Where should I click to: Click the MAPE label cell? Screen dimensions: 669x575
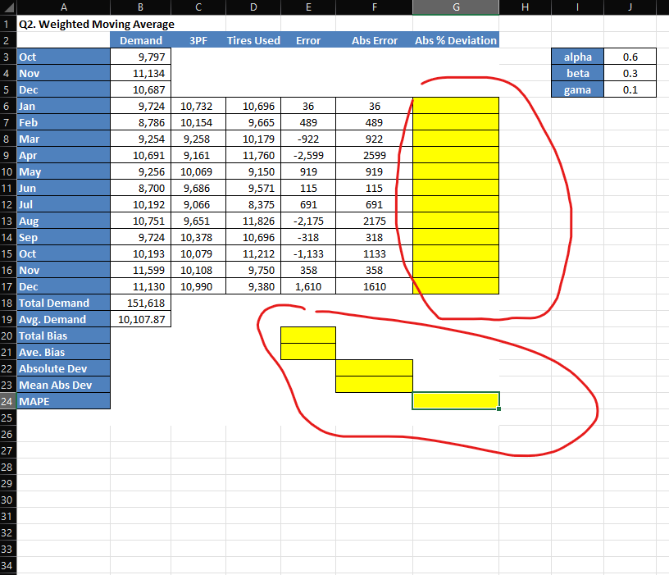point(64,401)
